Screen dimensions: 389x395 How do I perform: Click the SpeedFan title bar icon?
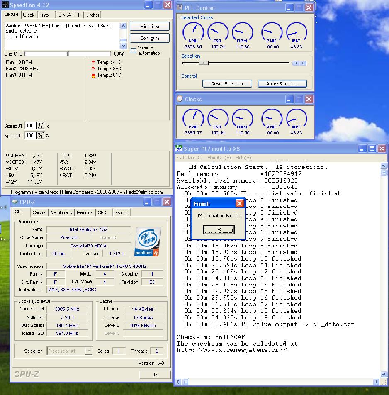tap(5, 5)
